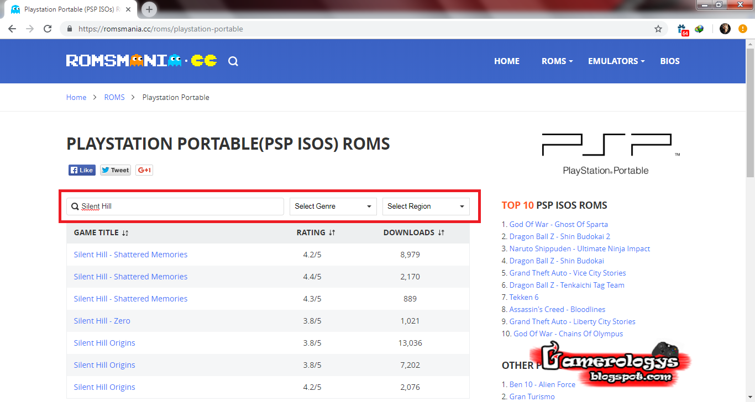Click the orange alert icon in toolbar

(x=743, y=29)
